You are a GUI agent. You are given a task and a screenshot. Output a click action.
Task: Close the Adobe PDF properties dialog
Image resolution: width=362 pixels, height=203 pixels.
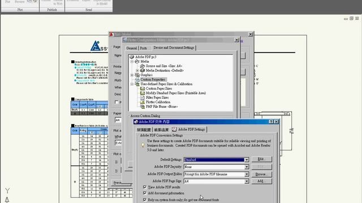(x=277, y=122)
